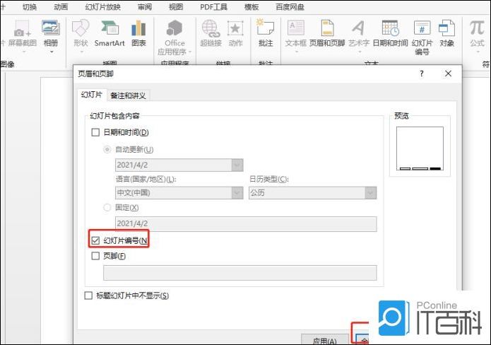This screenshot has height=345, width=491.
Task: Open the PDF工具 ribbon tab
Action: point(213,7)
